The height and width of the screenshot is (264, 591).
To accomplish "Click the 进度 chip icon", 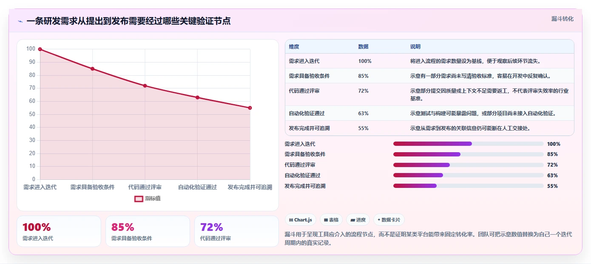I will [x=353, y=220].
